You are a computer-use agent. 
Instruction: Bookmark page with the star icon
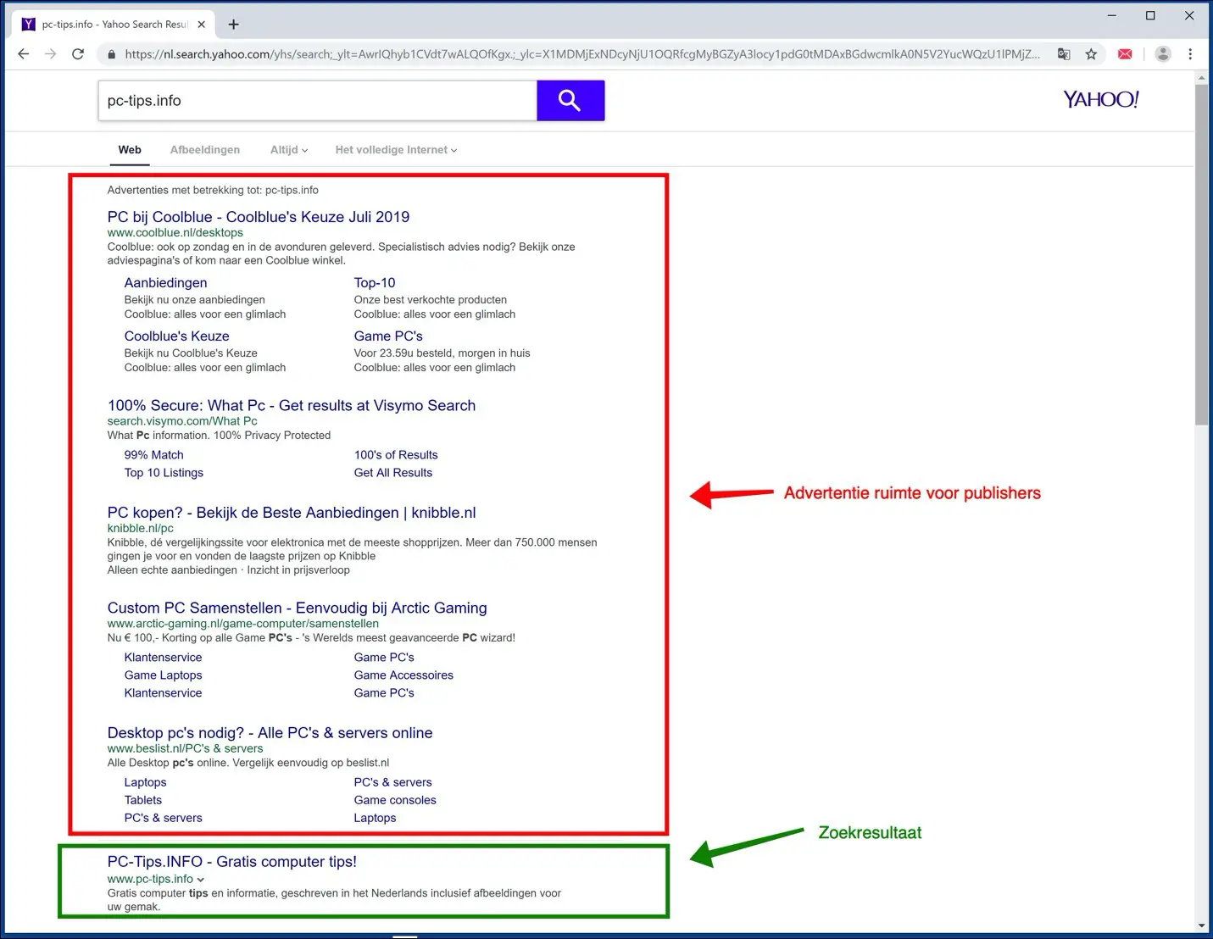[1091, 54]
